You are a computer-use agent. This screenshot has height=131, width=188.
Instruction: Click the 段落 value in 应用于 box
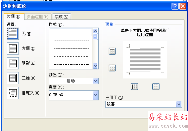coord(111,104)
